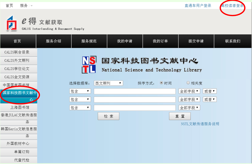Open the third row 包含 dropdown
The height and width of the screenshot is (164, 252).
click(80, 107)
